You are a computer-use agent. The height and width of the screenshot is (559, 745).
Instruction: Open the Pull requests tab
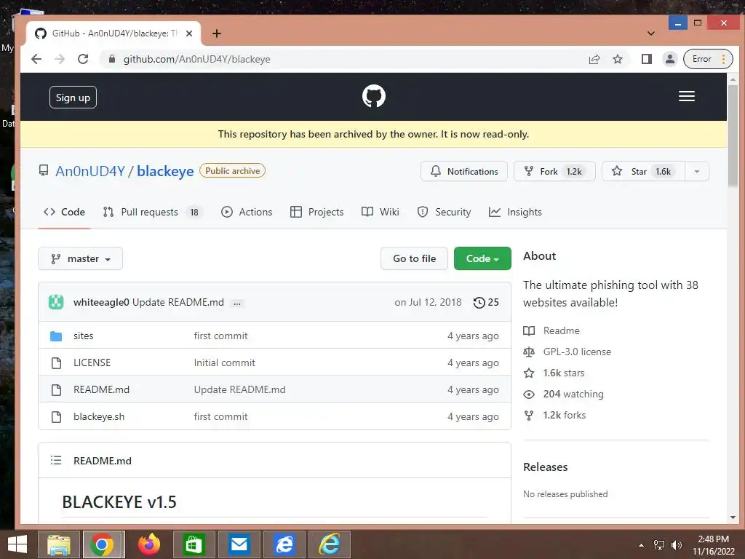pos(153,212)
